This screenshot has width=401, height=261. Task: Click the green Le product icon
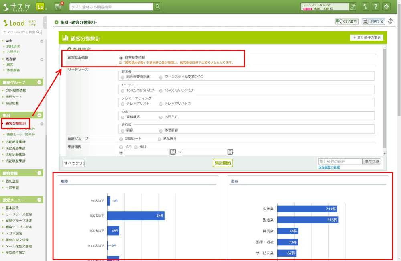coord(40,6)
